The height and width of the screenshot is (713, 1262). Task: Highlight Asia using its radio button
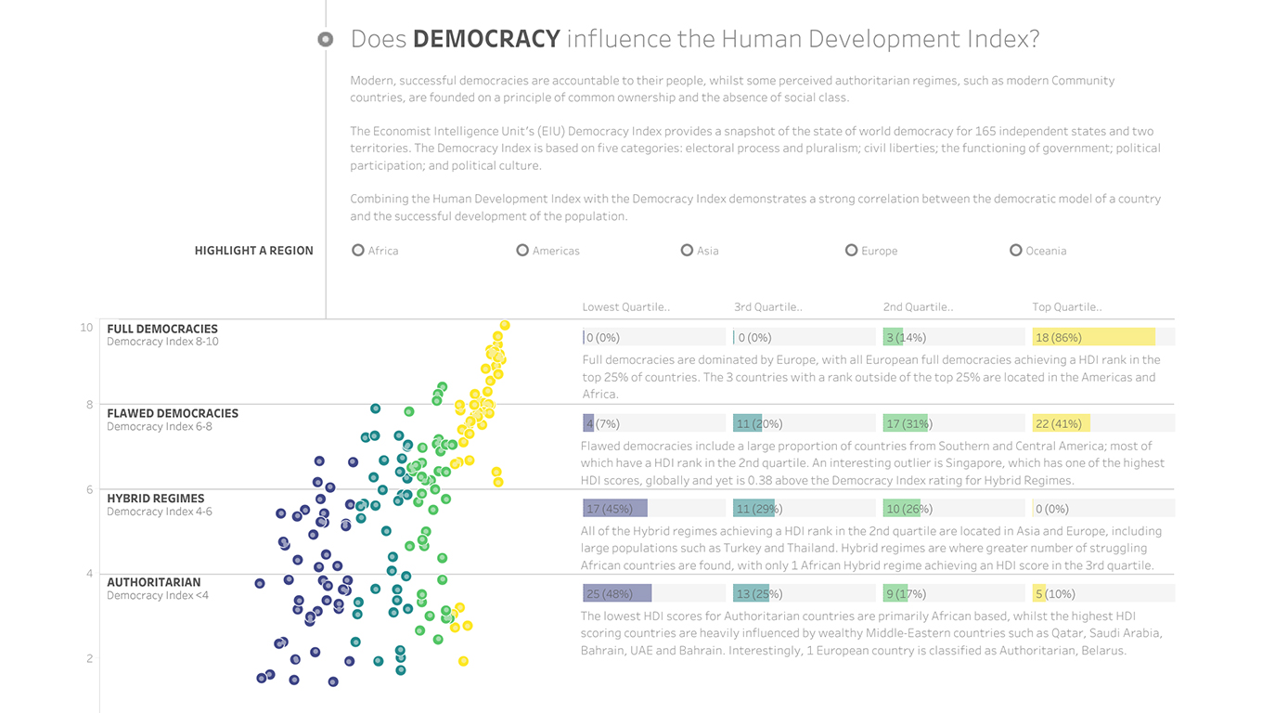(x=687, y=251)
